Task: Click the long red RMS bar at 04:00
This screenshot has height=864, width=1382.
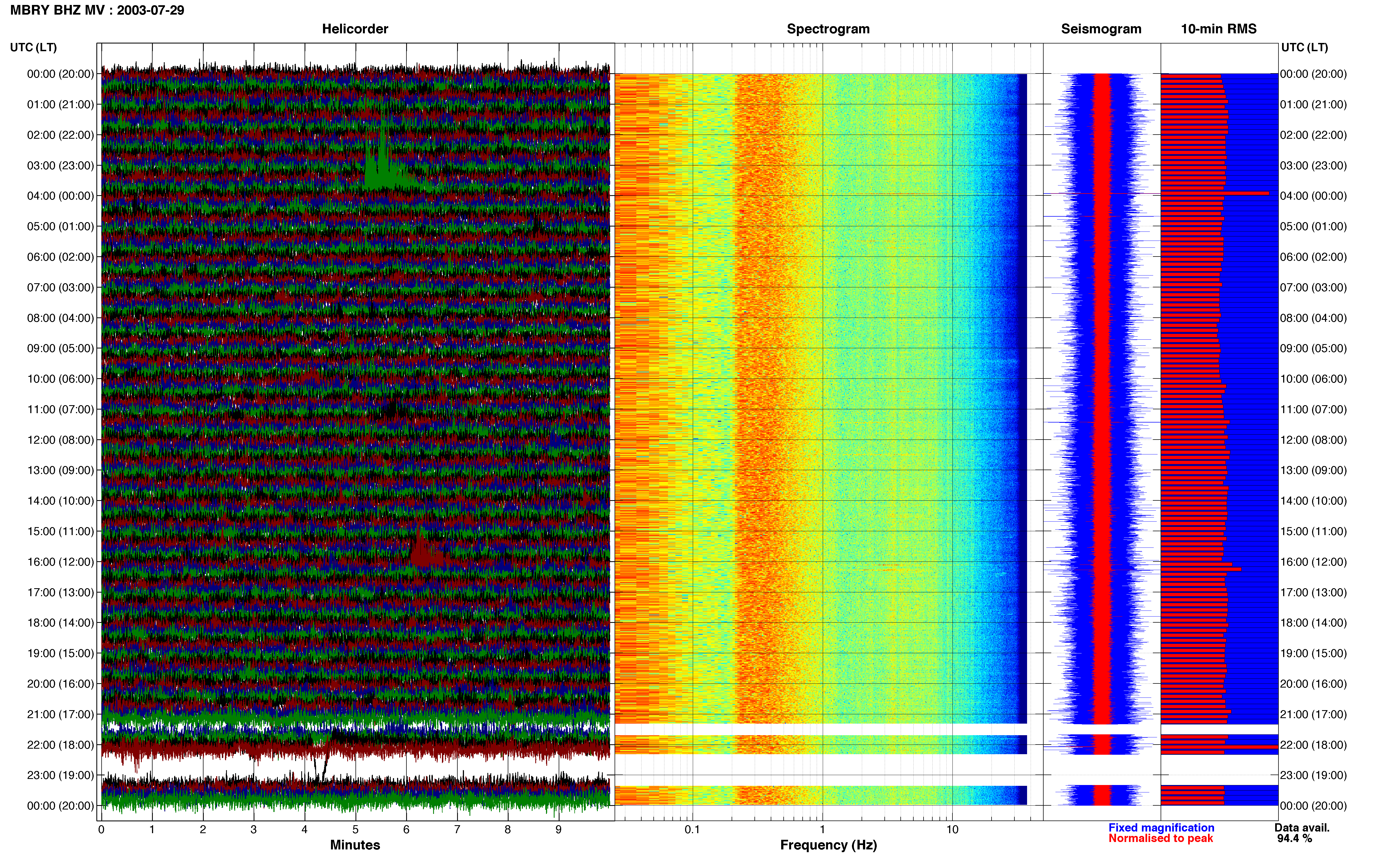Action: (x=1215, y=193)
